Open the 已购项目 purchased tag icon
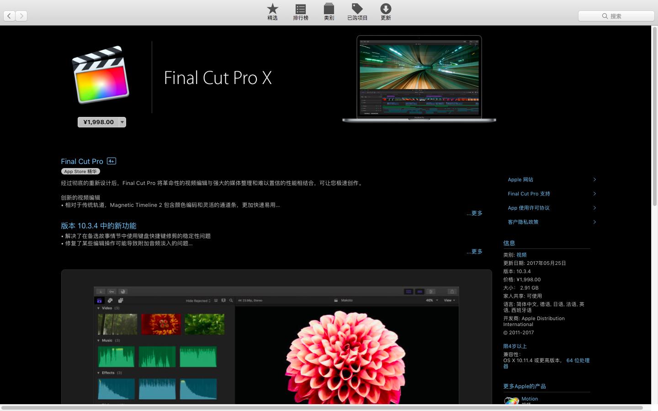This screenshot has width=658, height=411. [357, 9]
